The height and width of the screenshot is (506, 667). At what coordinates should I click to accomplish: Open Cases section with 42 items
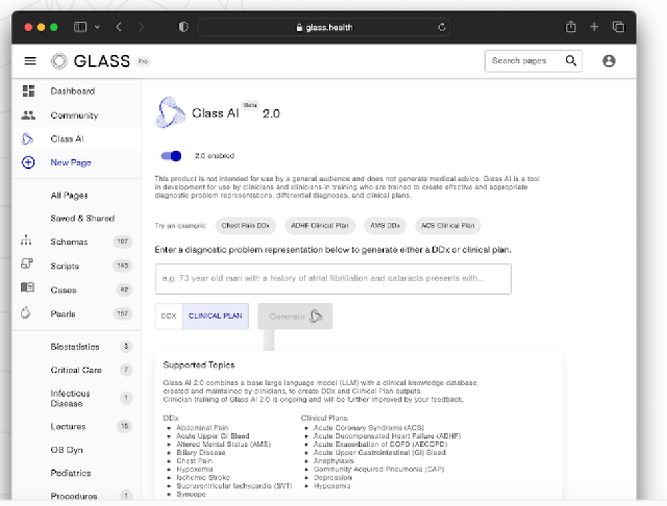77,290
